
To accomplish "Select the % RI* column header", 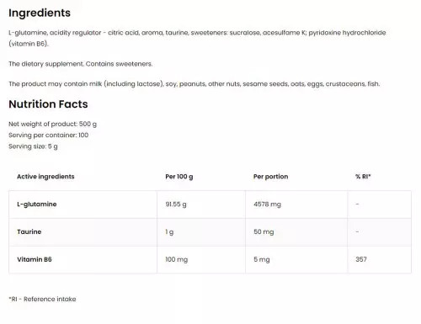I will [363, 177].
